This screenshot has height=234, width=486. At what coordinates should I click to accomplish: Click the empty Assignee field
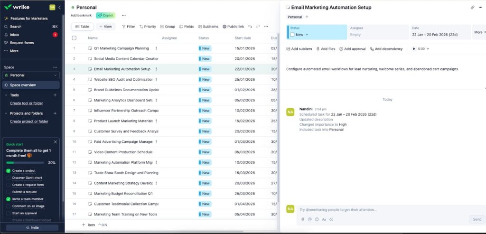tap(378, 32)
